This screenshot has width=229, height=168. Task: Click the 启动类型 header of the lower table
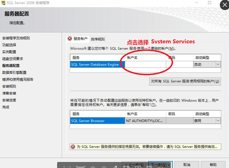click(207, 114)
